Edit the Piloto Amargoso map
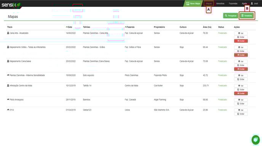 coord(241,104)
